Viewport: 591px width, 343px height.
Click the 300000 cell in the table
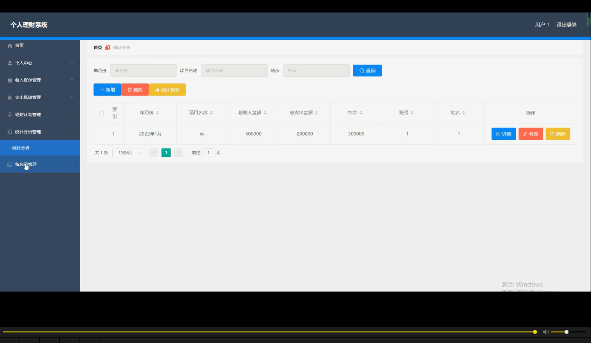coord(356,134)
